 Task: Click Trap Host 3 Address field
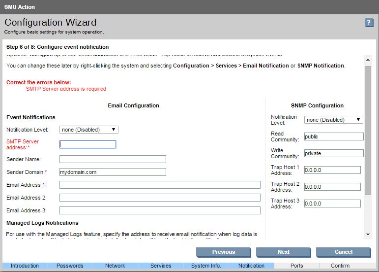pyautogui.click(x=332, y=204)
